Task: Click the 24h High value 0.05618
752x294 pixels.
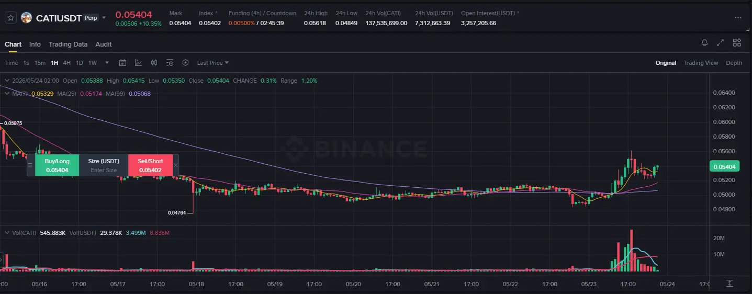Action: 315,23
